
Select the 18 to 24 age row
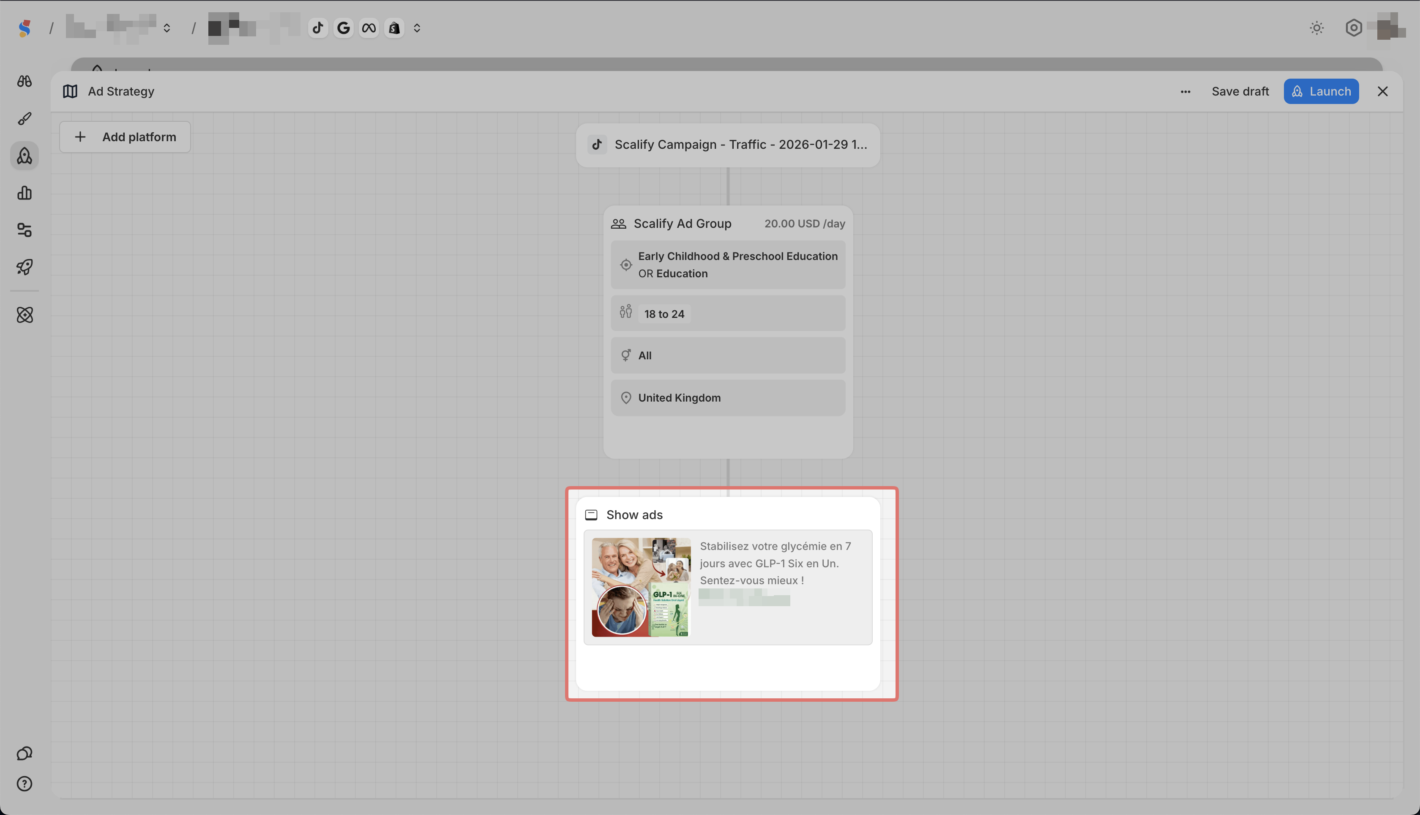tap(727, 314)
